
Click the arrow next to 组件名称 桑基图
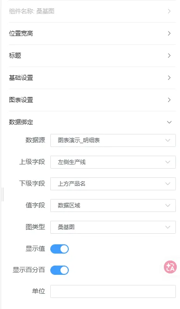coord(169,11)
